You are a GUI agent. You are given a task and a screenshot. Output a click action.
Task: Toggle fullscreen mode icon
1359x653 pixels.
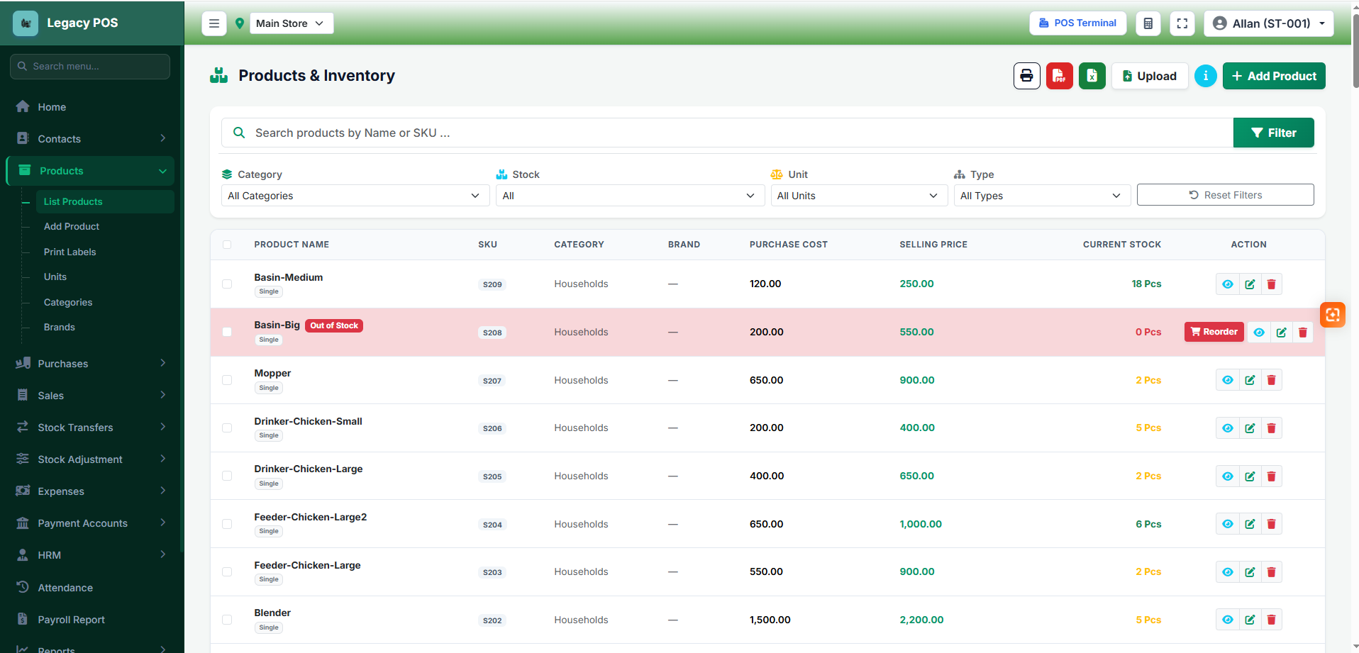click(x=1182, y=23)
